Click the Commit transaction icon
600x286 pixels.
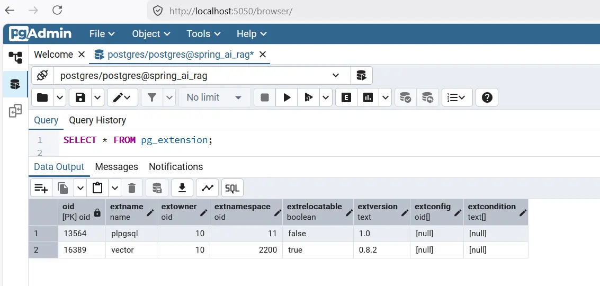point(406,97)
